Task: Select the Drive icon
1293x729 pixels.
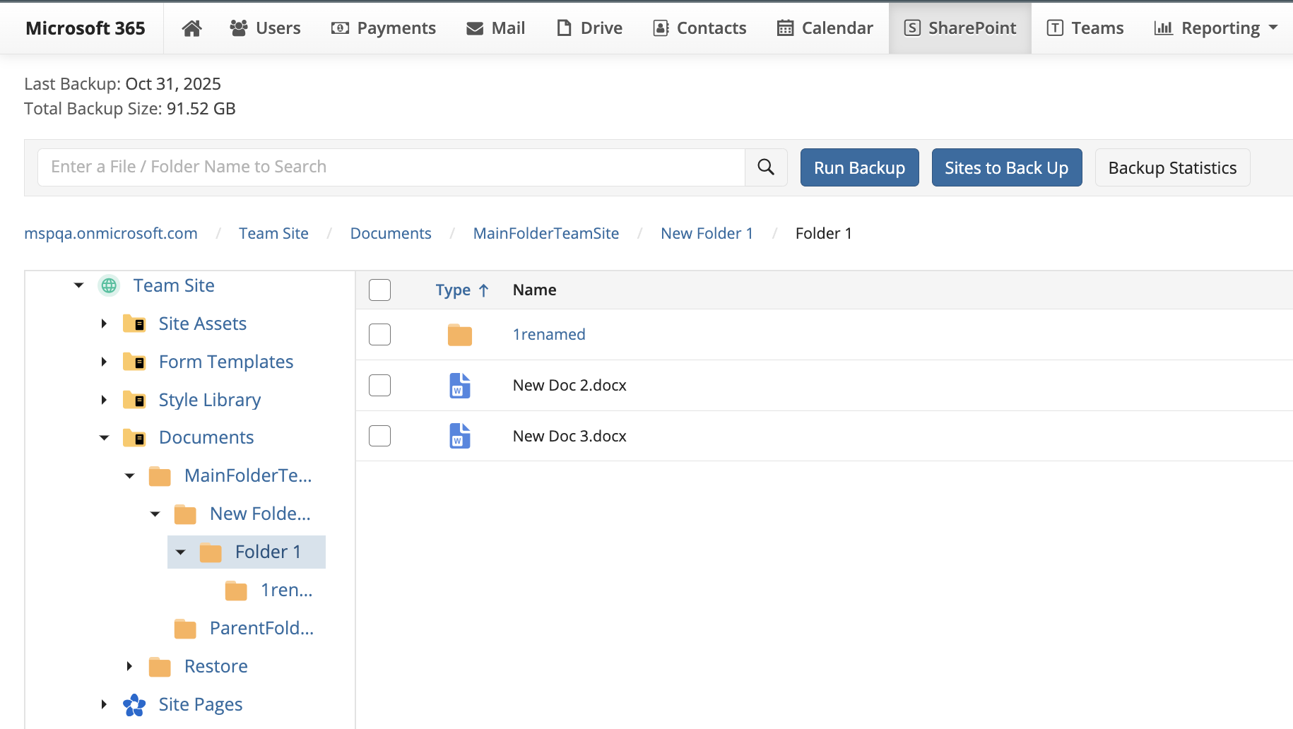Action: coord(564,28)
